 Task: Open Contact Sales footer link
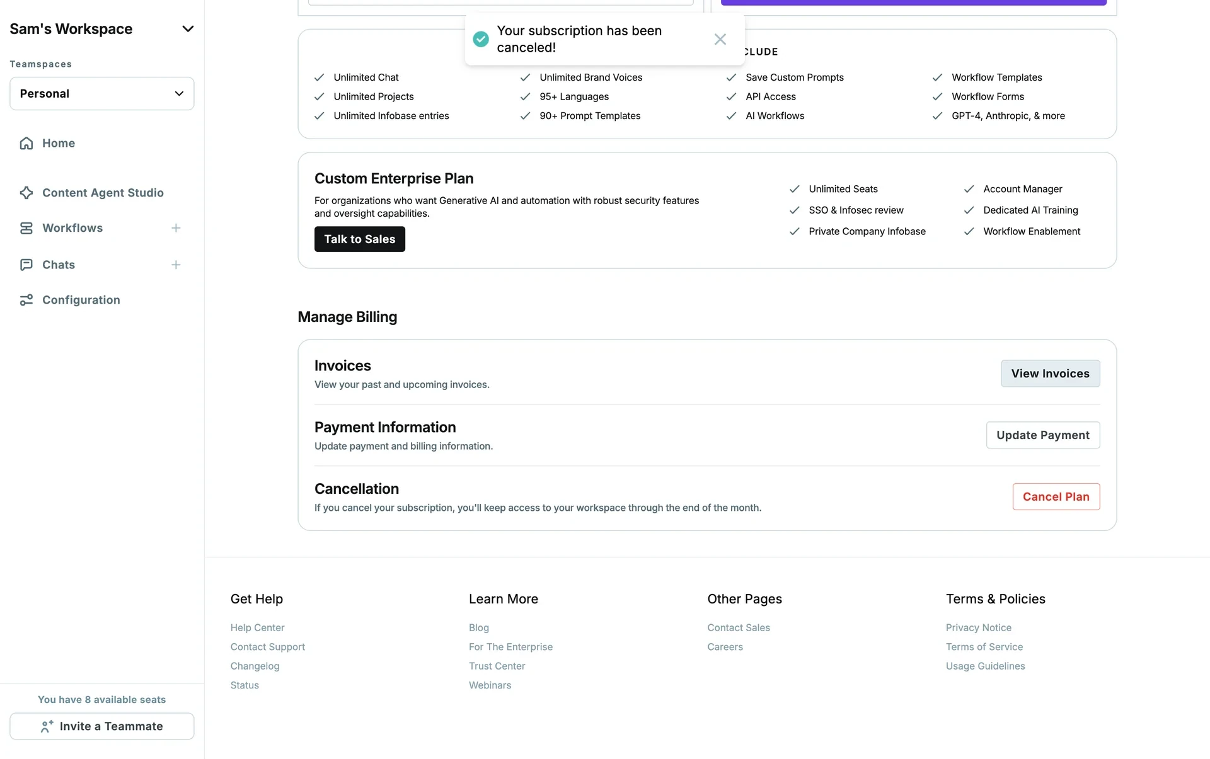(x=739, y=628)
